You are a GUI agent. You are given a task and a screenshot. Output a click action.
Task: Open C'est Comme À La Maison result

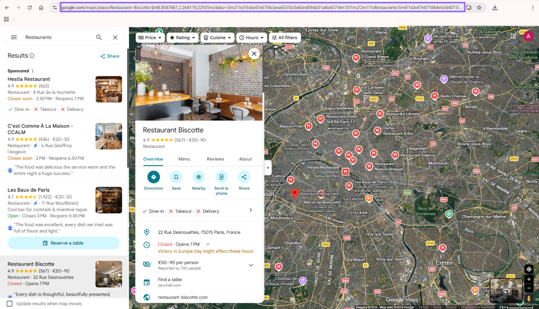(x=40, y=129)
